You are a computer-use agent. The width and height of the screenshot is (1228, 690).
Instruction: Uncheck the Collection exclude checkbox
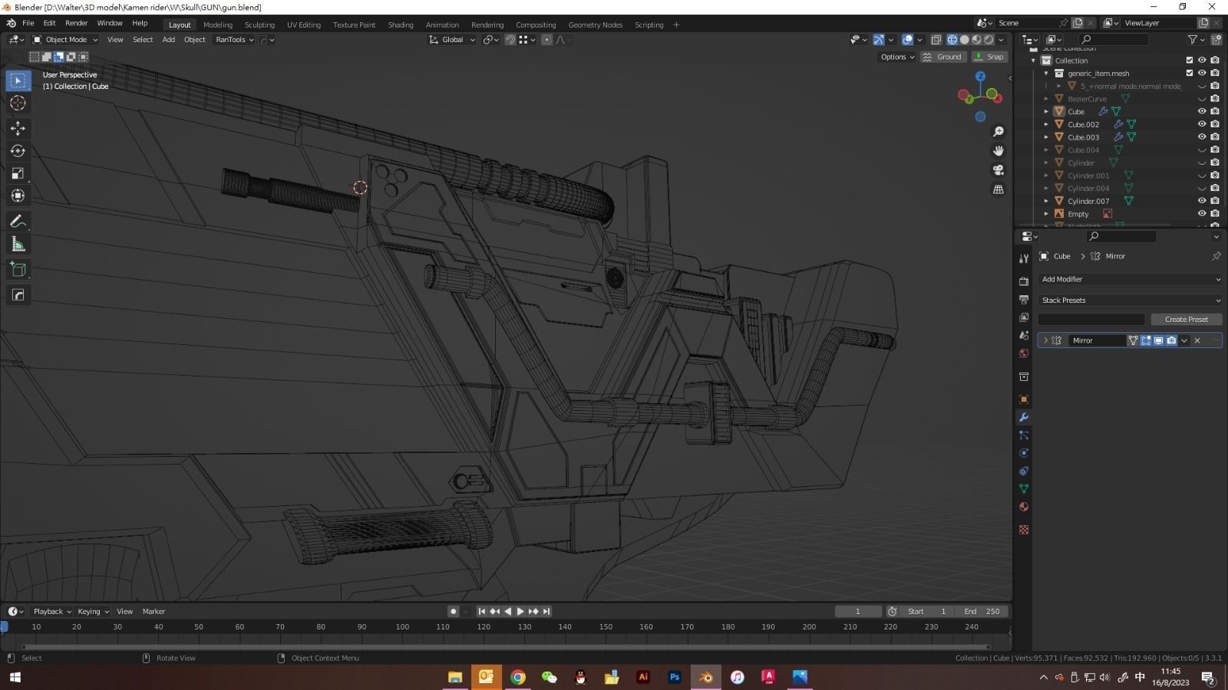tap(1190, 61)
